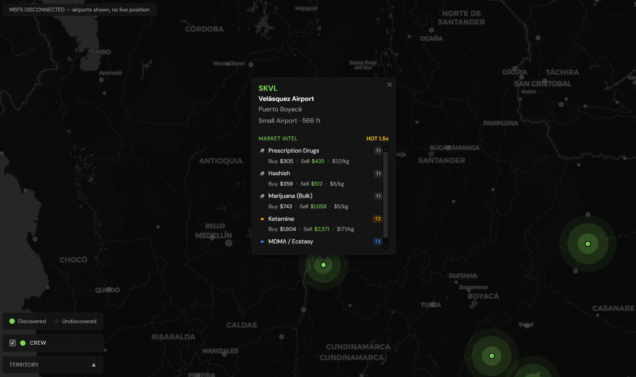Select the undiscovered airport dot near Ocaña
The width and height of the screenshot is (636, 377).
[x=432, y=31]
